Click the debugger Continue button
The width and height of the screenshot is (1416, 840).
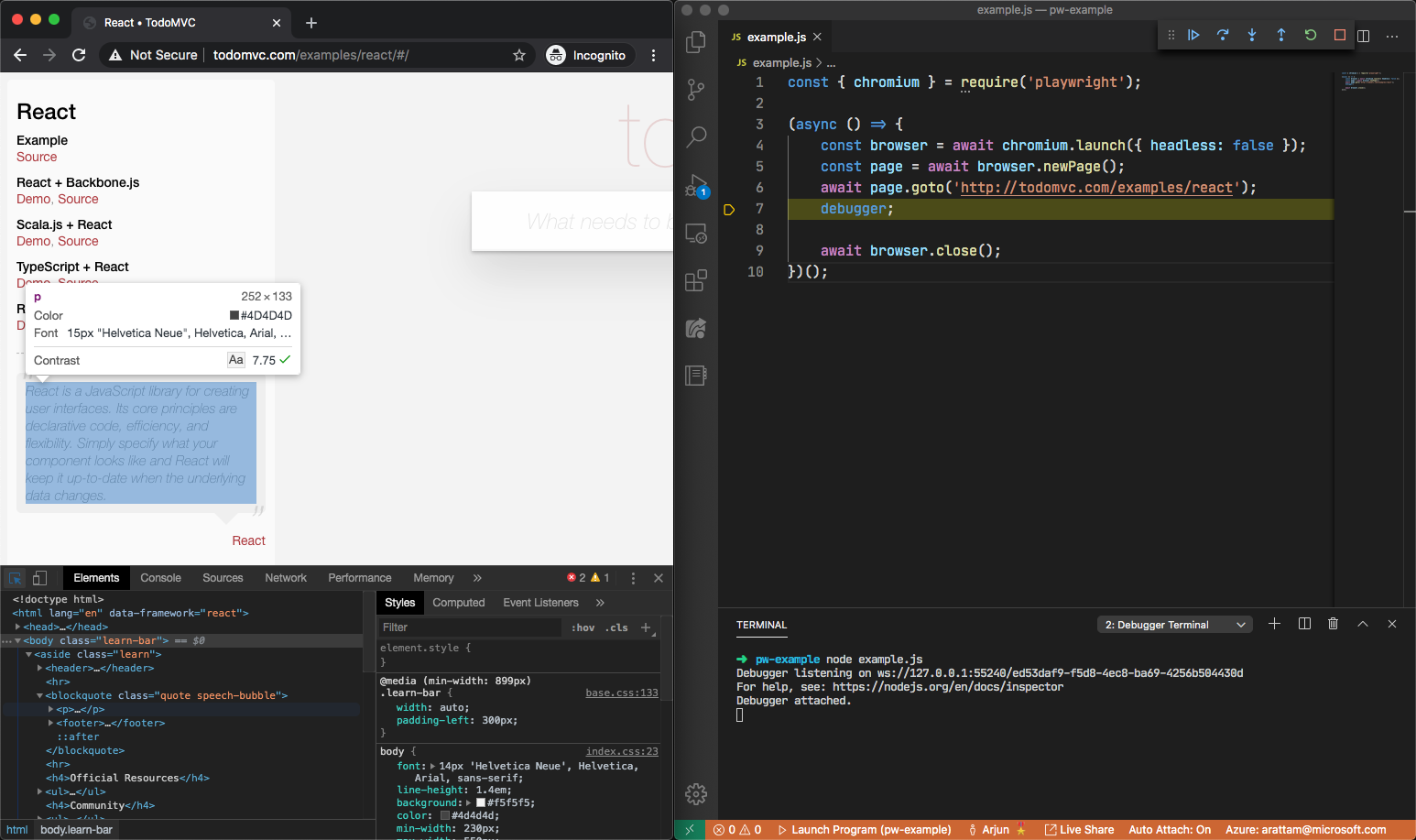click(1193, 35)
